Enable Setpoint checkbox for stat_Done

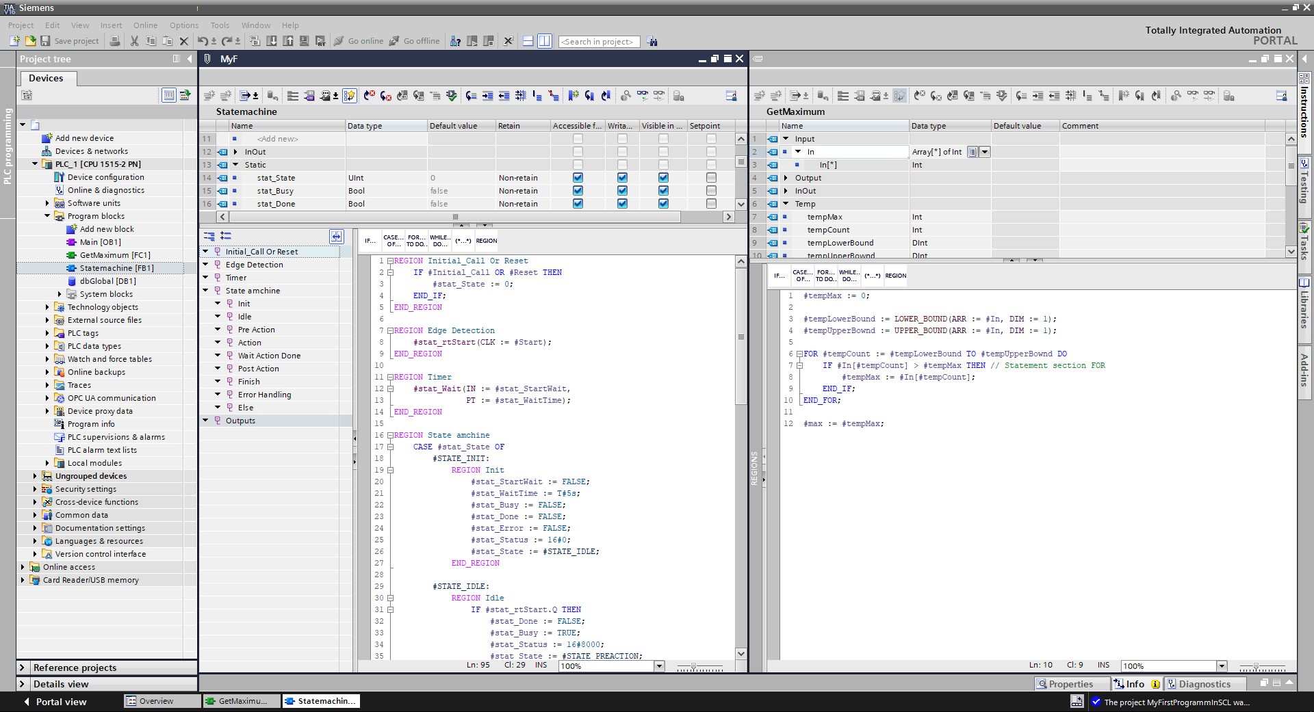pos(711,204)
